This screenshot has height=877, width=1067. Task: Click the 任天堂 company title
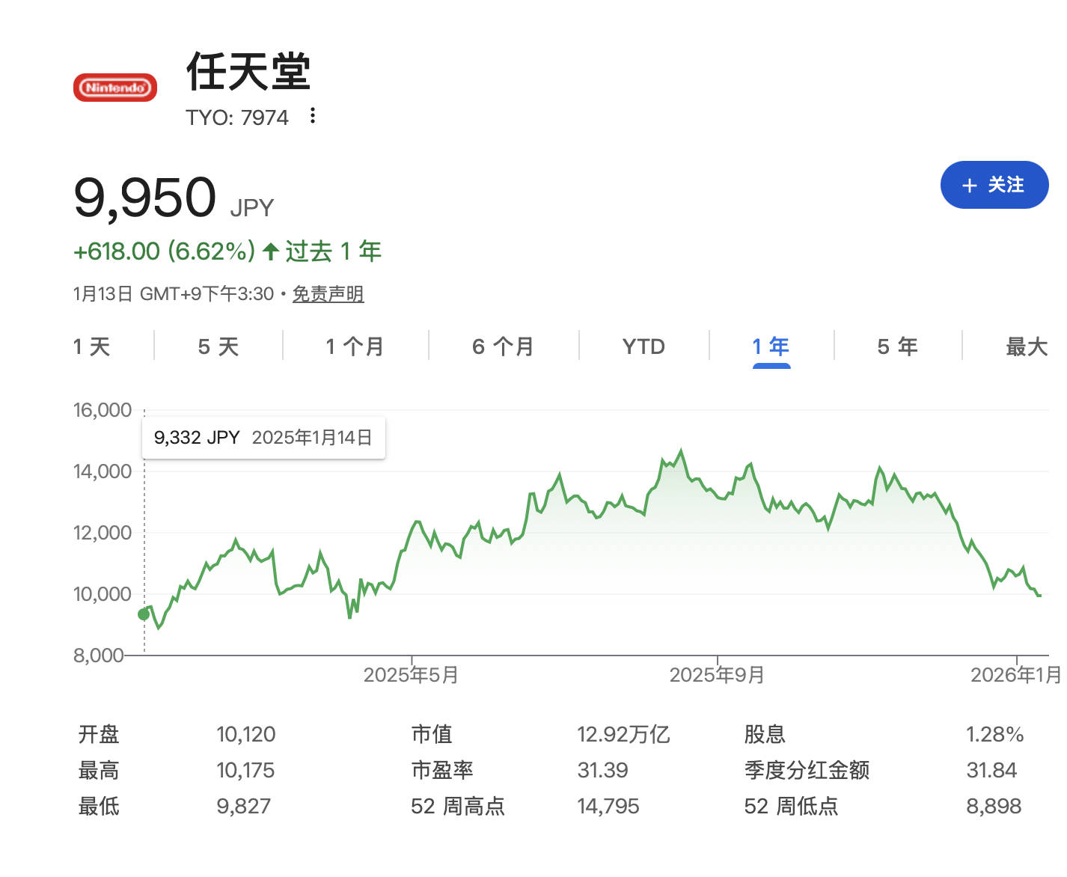pos(248,72)
